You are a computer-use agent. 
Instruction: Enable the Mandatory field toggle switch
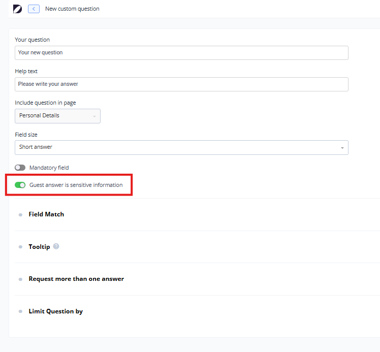point(20,168)
